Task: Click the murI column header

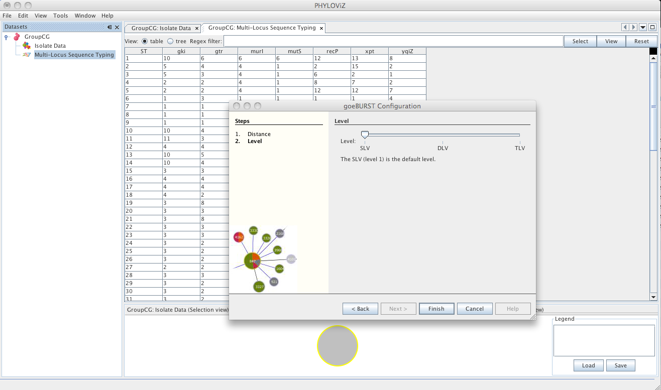Action: pos(257,51)
